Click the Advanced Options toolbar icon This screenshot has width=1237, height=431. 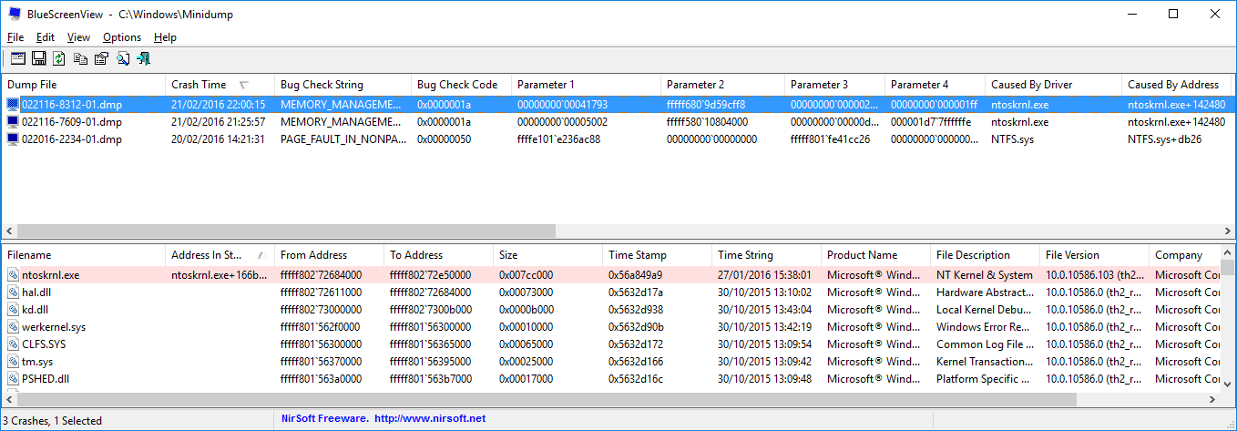[17, 58]
